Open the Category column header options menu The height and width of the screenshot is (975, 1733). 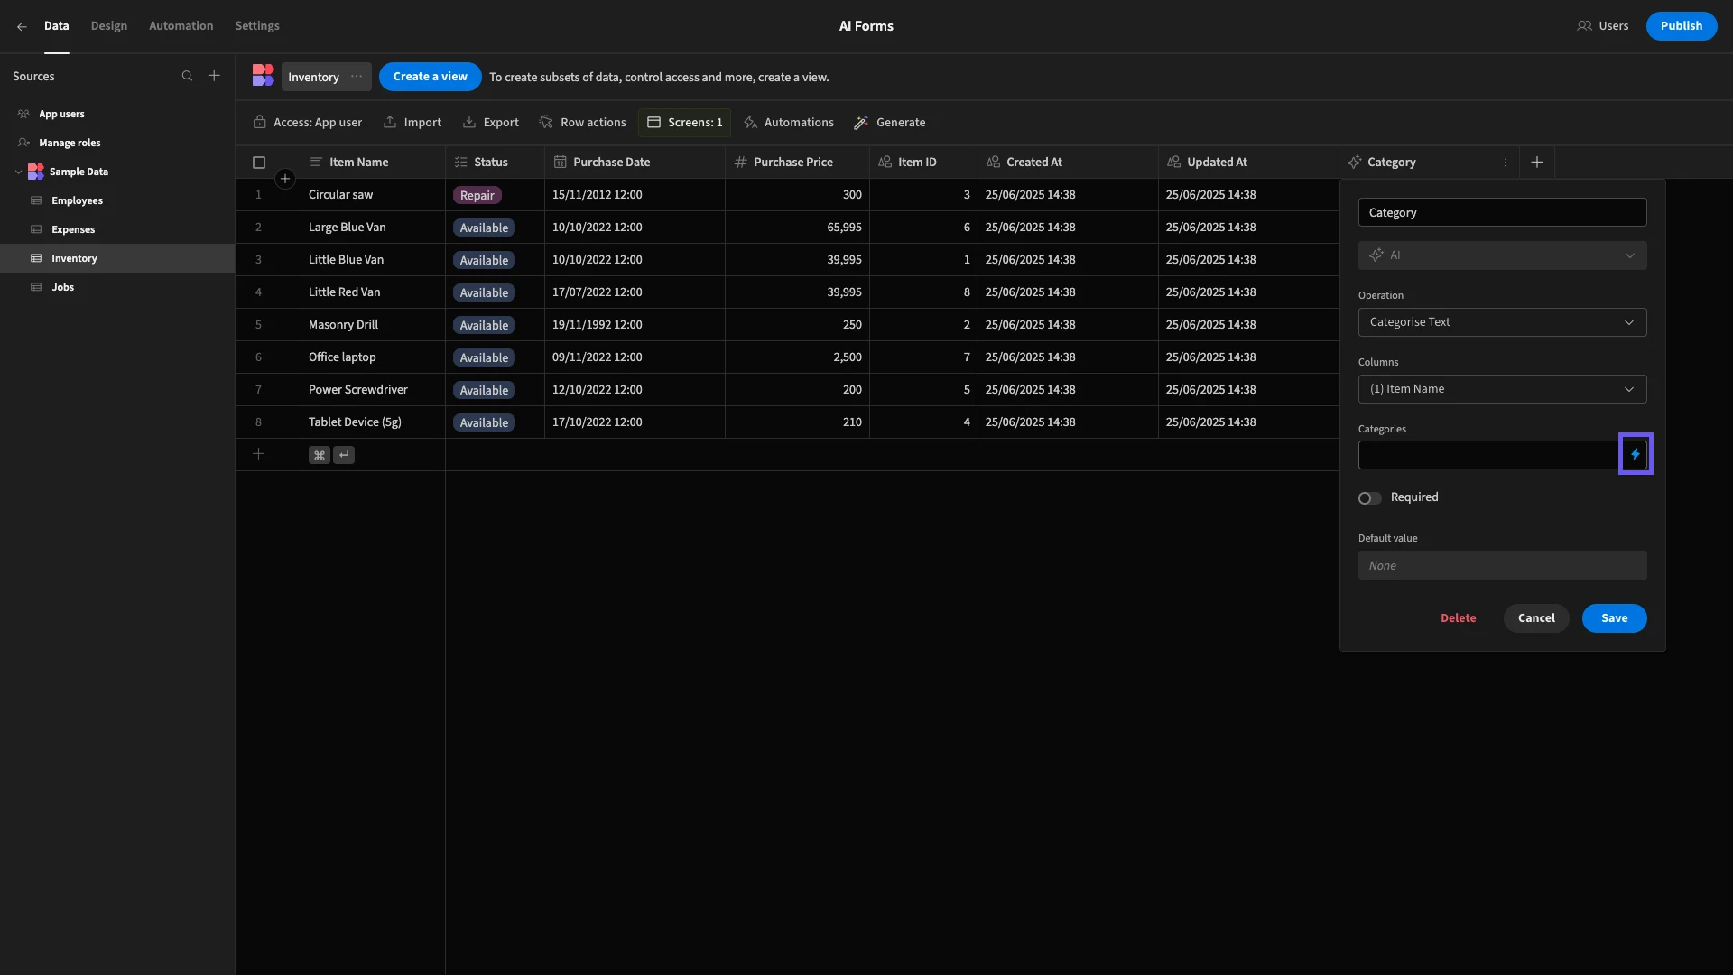(1505, 162)
